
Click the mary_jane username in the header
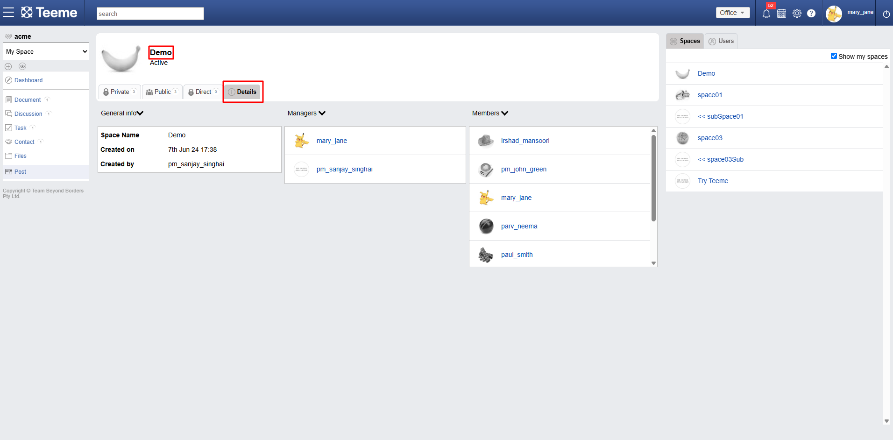pyautogui.click(x=860, y=12)
